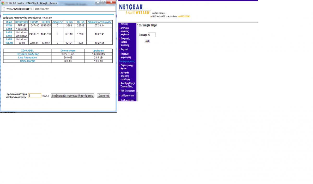Open 'Ενημέρωση δρομολογητή' sidebar link
Viewport: 313px width, 184px height.
click(x=125, y=55)
